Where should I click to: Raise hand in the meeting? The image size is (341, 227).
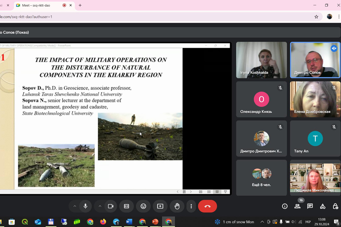pyautogui.click(x=177, y=206)
